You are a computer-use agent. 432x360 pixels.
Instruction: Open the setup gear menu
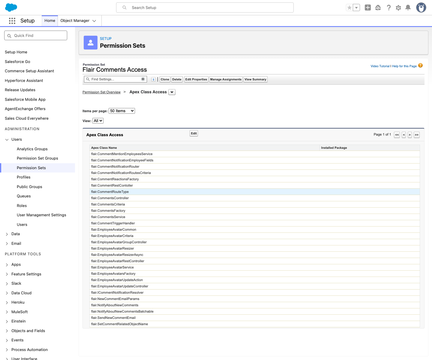tap(398, 7)
